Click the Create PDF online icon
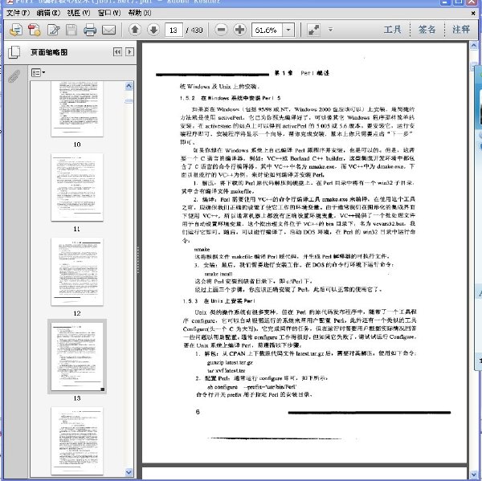The width and height of the screenshot is (482, 481). [x=16, y=31]
